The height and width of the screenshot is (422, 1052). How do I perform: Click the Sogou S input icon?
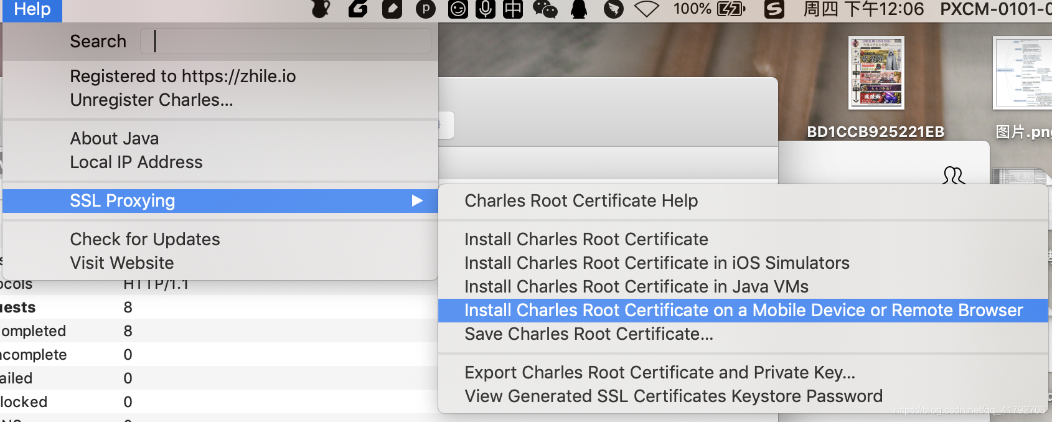coord(774,9)
